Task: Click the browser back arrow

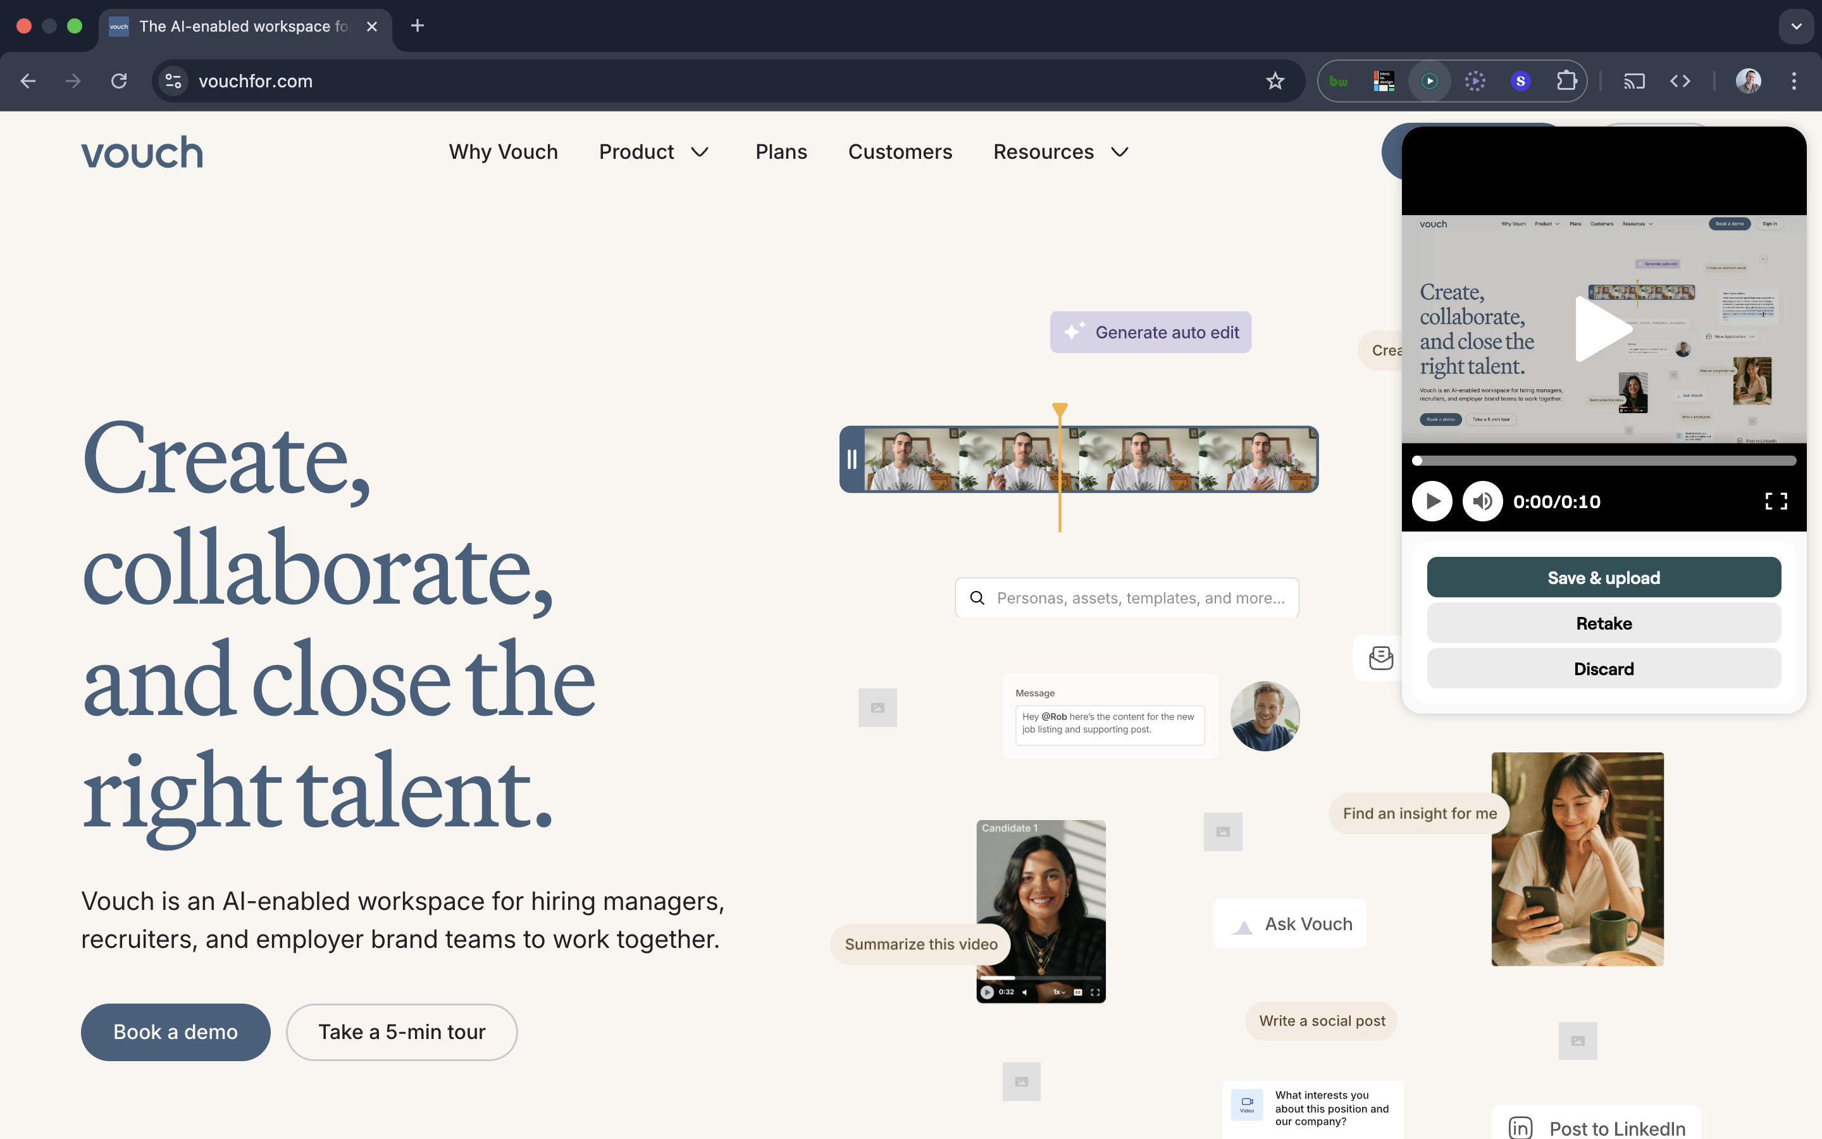Action: tap(28, 82)
